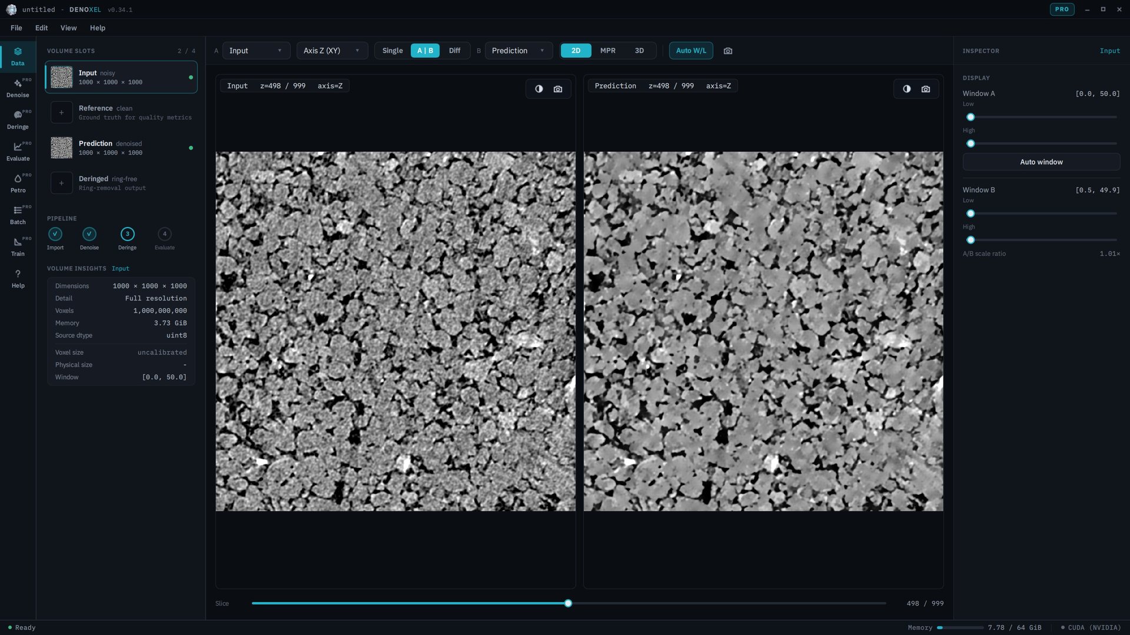Click the Volume Slots 2 / 4 counter
Viewport: 1130px width, 635px height.
187,51
